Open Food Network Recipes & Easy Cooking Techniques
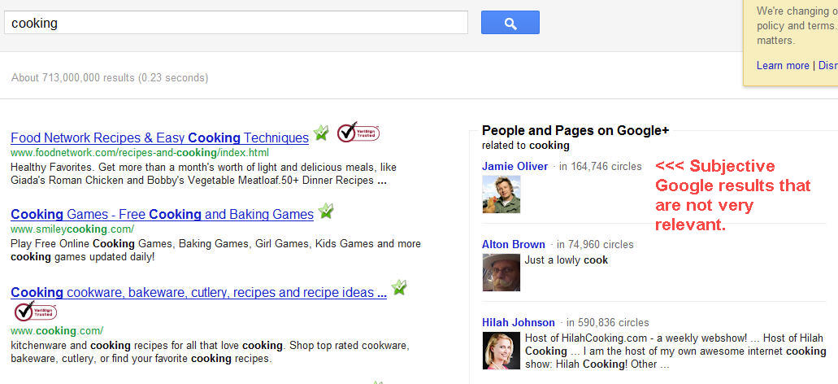The height and width of the screenshot is (384, 838). pyautogui.click(x=160, y=138)
